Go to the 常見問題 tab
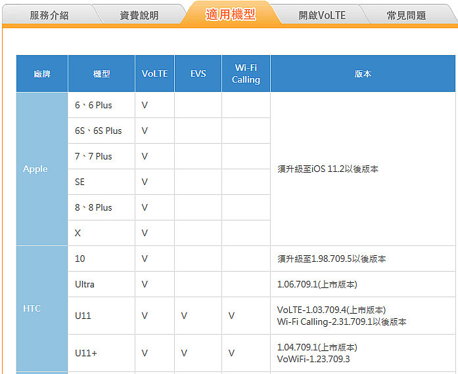Screen dimensions: 458x374 click(406, 15)
